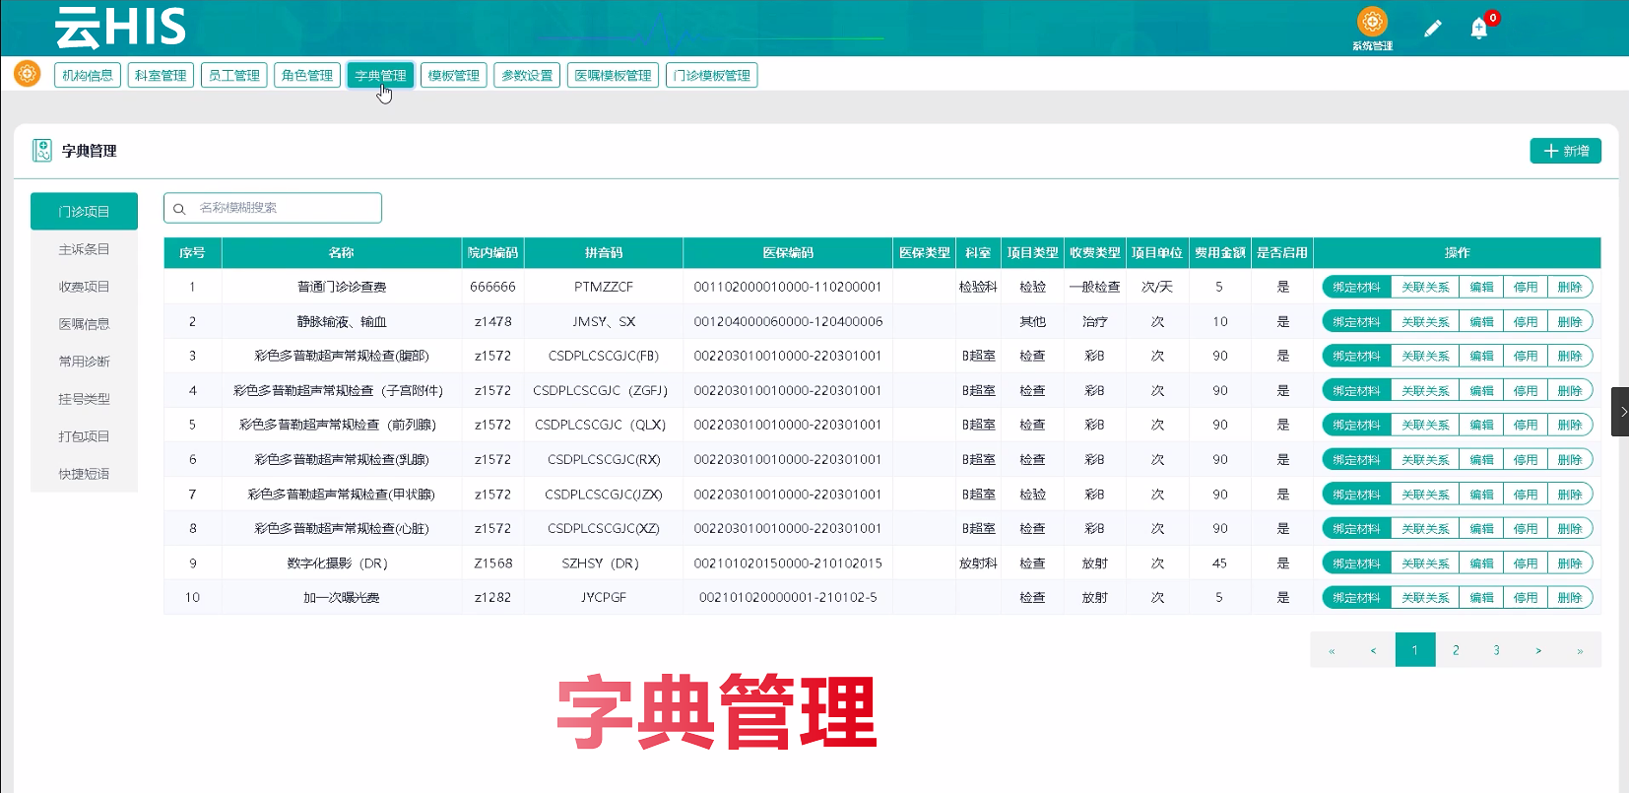Select 打包项目 in the sidebar
1629x793 pixels.
pos(84,436)
